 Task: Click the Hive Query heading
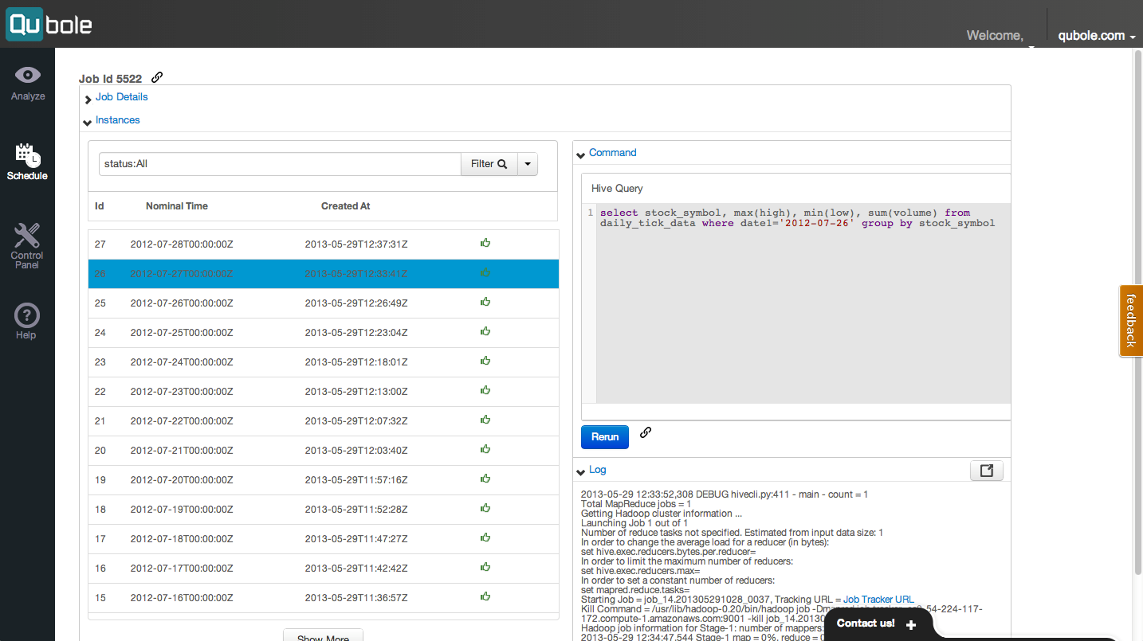[617, 189]
